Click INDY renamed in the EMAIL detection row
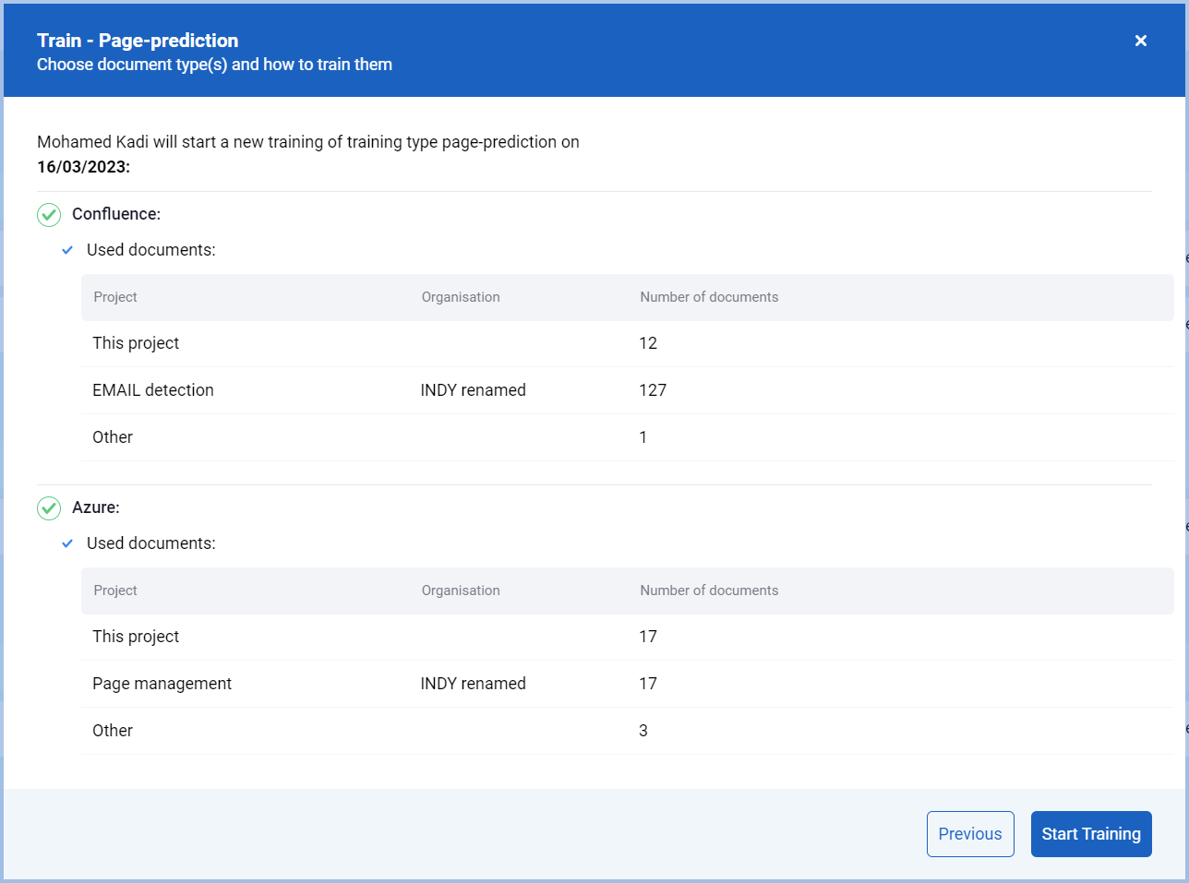The height and width of the screenshot is (883, 1189). [x=473, y=390]
